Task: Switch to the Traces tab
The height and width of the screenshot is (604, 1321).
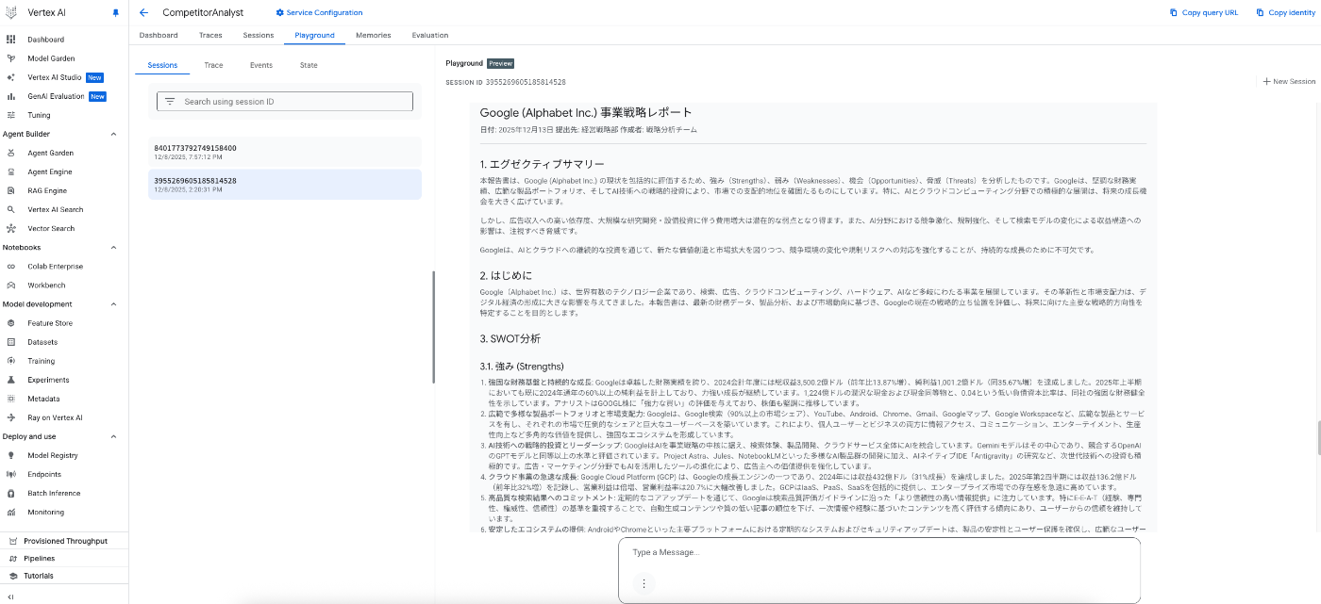Action: pos(210,35)
